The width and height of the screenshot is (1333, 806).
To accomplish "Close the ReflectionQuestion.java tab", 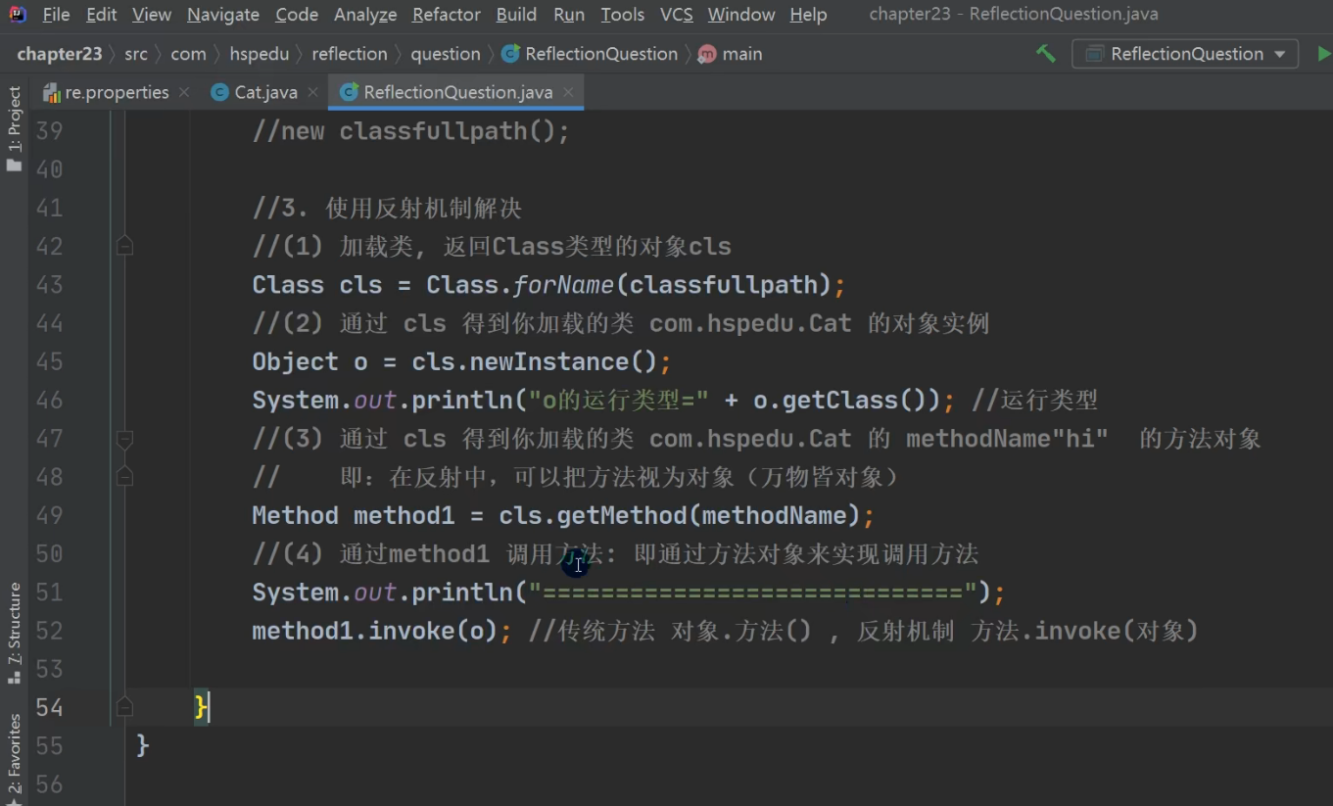I will [569, 92].
